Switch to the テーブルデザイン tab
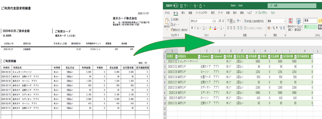 [x=261, y=13]
